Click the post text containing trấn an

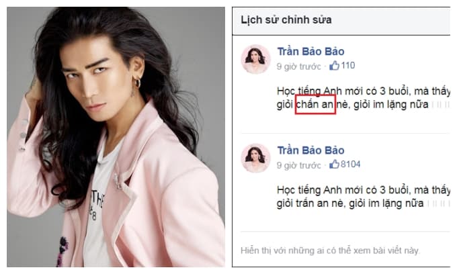(x=363, y=197)
